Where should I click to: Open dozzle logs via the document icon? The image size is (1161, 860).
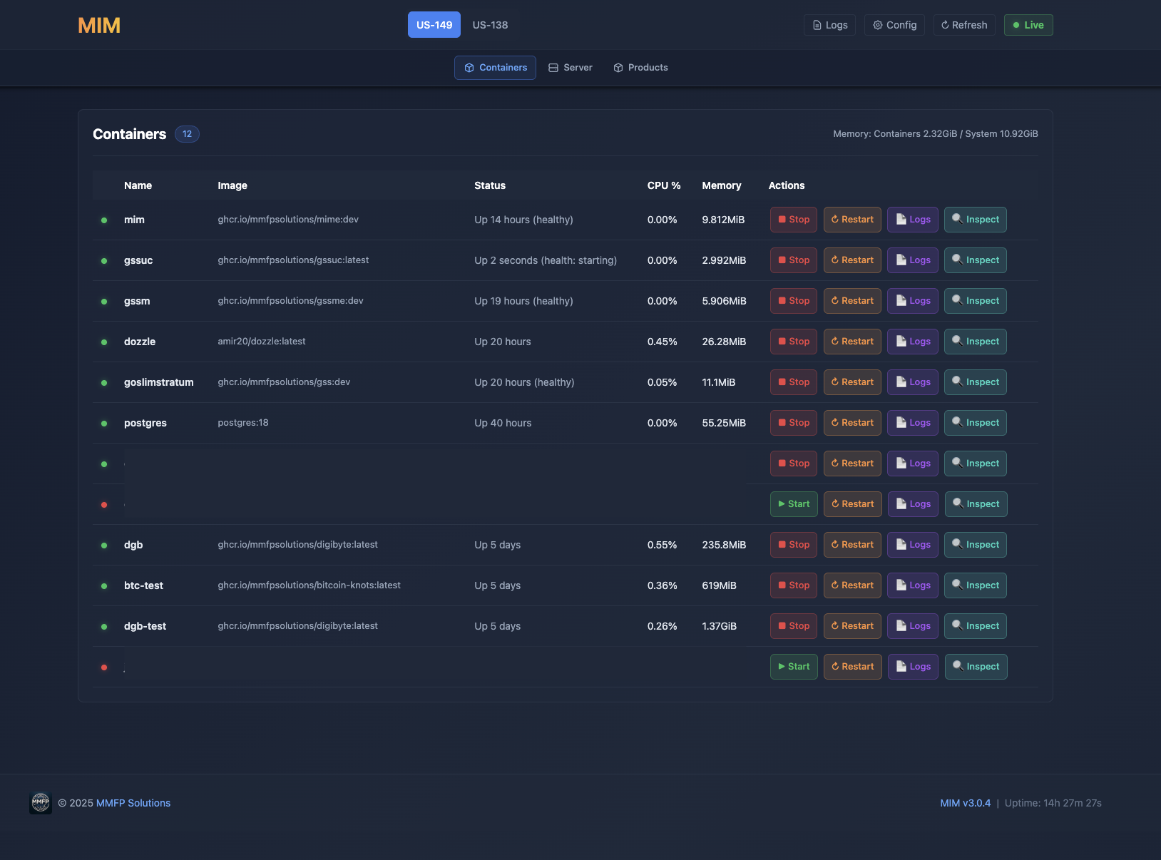click(900, 341)
